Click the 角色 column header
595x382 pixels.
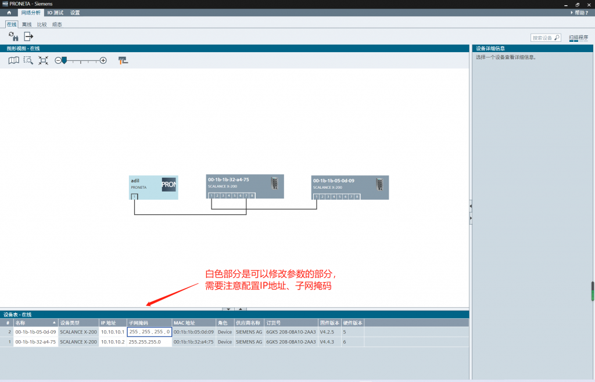coord(225,323)
